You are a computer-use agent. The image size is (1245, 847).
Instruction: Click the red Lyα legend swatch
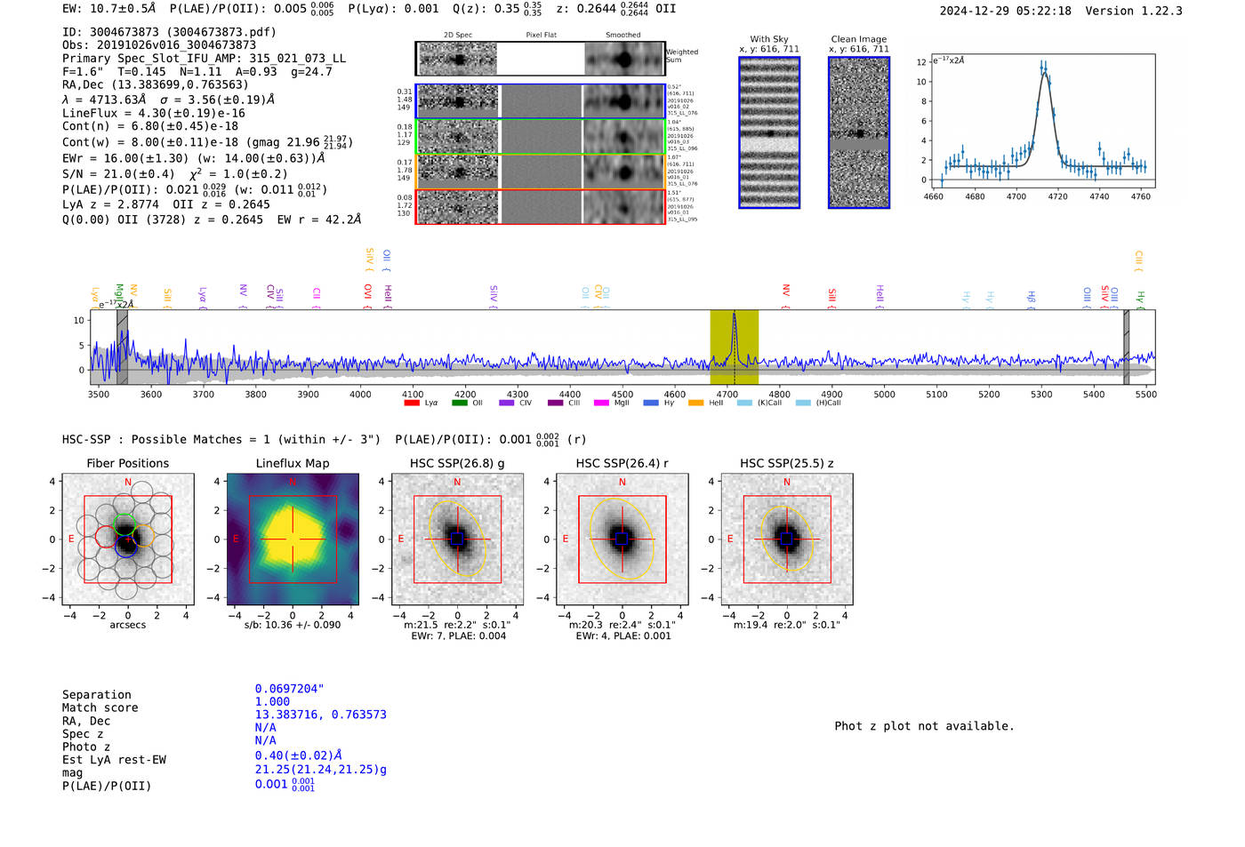pos(412,403)
